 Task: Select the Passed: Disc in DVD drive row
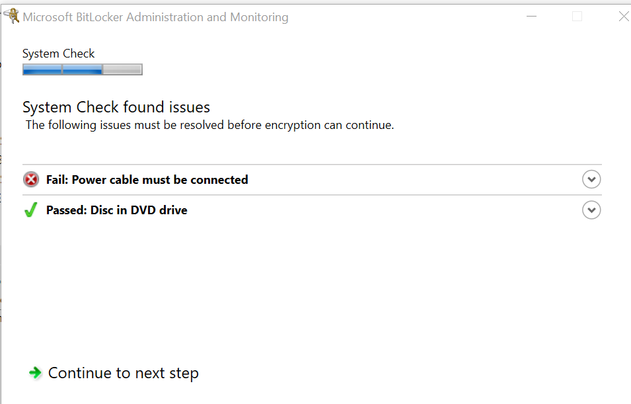[117, 210]
